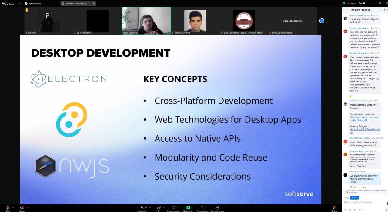This screenshot has height=212, width=388.
Task: Unmute the microphone in the Zoom toolbar
Action: pos(8,208)
